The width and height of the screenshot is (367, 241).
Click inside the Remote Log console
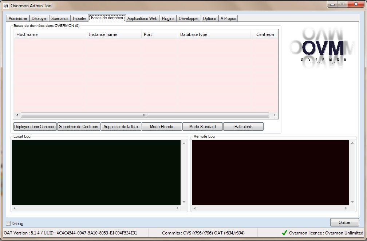coord(270,172)
